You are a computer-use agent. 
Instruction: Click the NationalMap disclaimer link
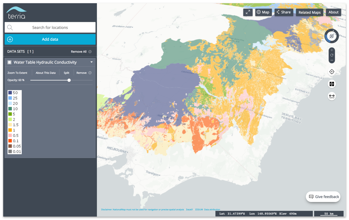click(x=143, y=210)
